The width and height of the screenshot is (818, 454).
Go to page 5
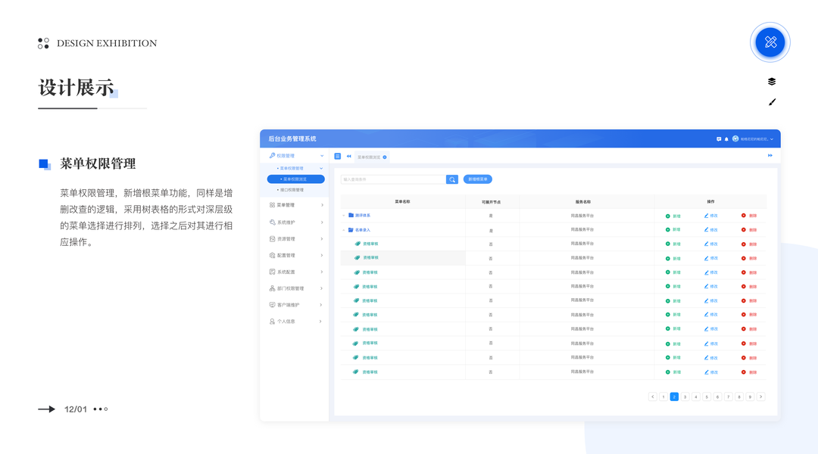(707, 397)
